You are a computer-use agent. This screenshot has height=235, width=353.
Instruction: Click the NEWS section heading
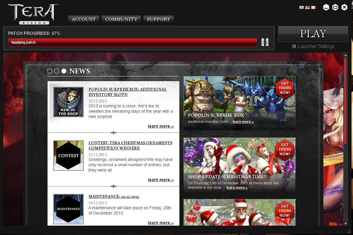[80, 71]
